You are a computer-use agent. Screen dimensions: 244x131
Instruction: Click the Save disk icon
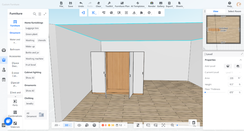coord(70,3)
